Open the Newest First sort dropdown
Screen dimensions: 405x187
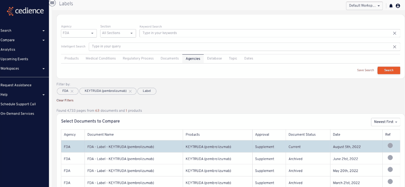386,122
